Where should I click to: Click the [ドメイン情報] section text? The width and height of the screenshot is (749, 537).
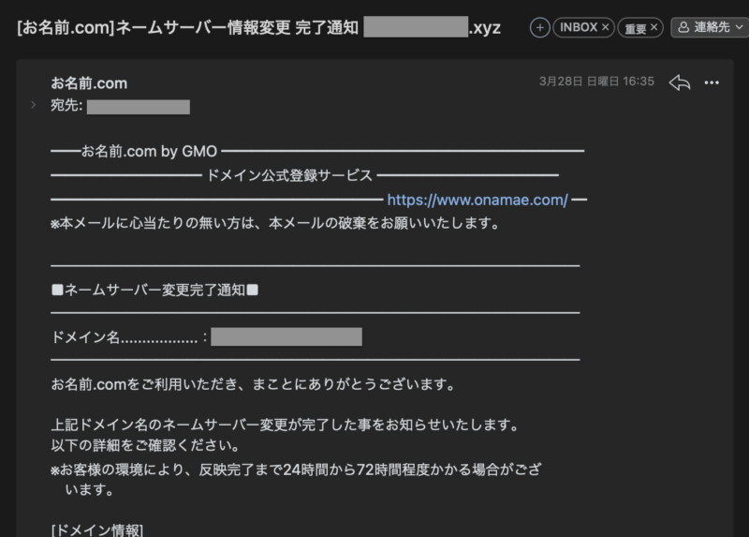pyautogui.click(x=97, y=530)
